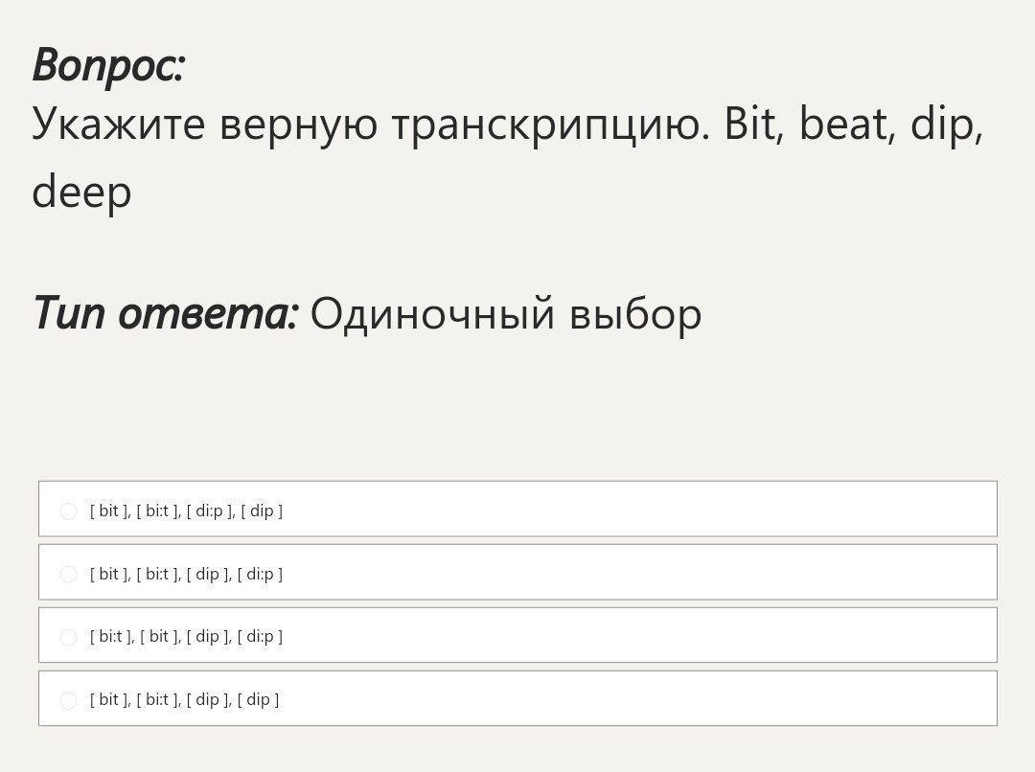Mark the last answer's radio button
This screenshot has height=772, width=1035.
click(68, 701)
